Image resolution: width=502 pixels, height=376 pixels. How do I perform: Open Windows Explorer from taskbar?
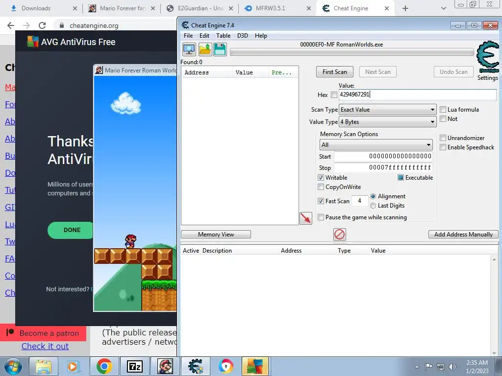[x=44, y=366]
